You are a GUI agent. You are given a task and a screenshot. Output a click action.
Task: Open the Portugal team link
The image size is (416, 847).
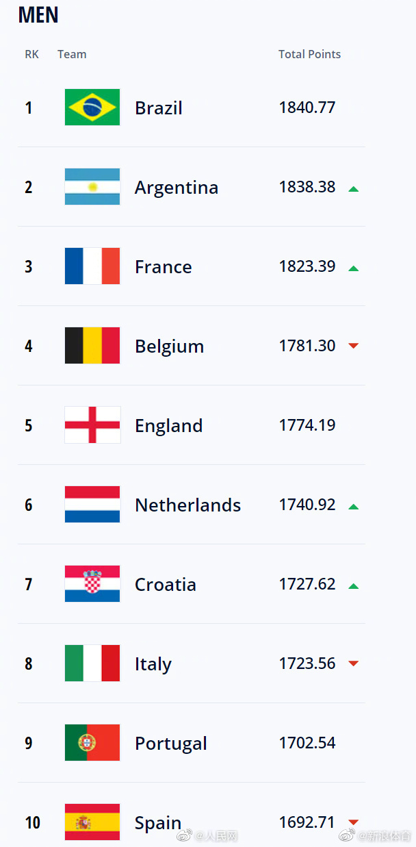pyautogui.click(x=171, y=744)
